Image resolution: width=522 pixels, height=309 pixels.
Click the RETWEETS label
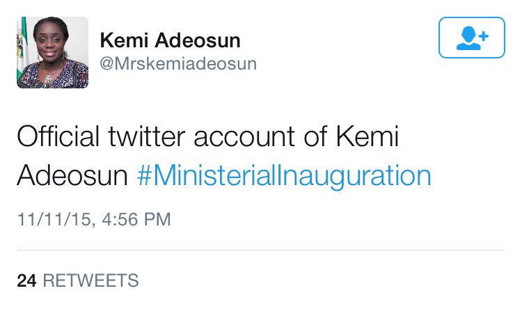[90, 280]
